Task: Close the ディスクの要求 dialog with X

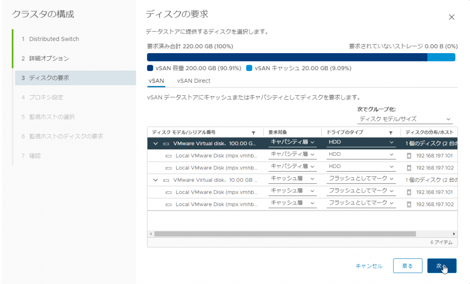Action: (x=452, y=17)
